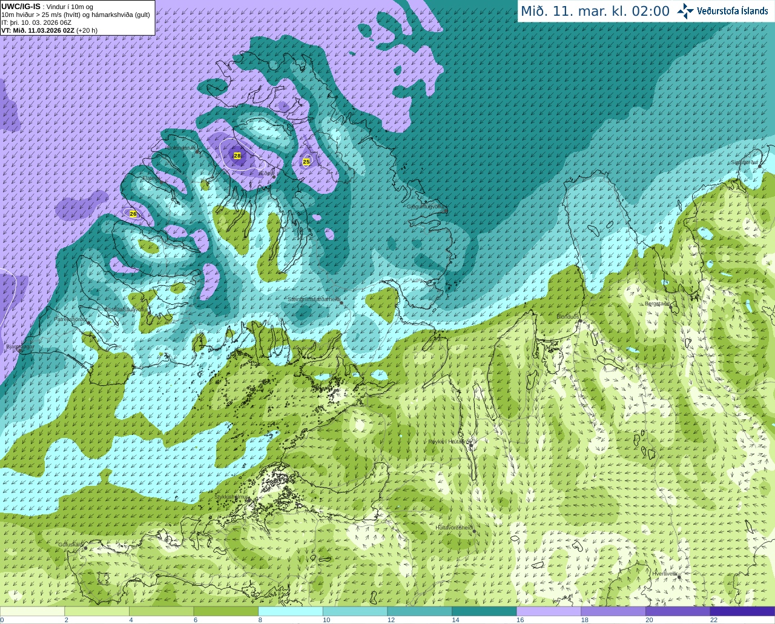This screenshot has height=624, width=775.
Task: Click the Holtavörðuheiði place label
Action: click(x=454, y=528)
